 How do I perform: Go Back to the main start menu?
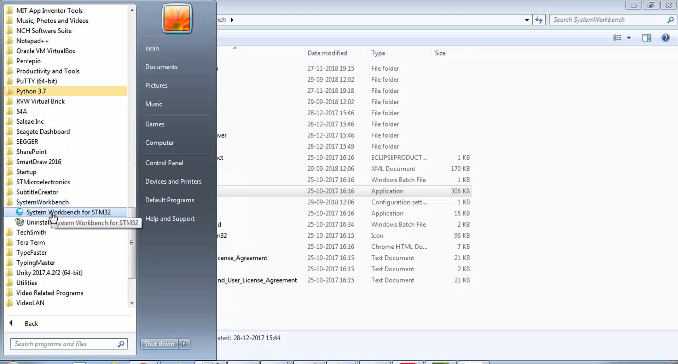click(31, 324)
